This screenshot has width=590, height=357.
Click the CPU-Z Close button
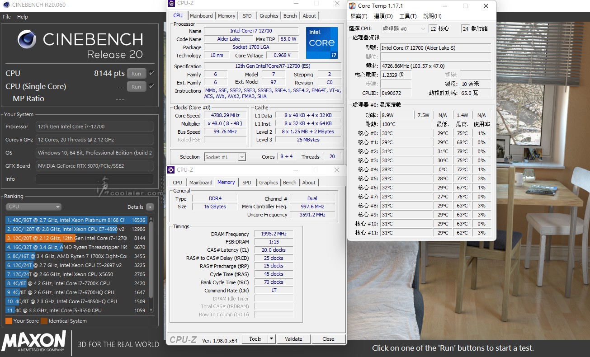point(329,339)
